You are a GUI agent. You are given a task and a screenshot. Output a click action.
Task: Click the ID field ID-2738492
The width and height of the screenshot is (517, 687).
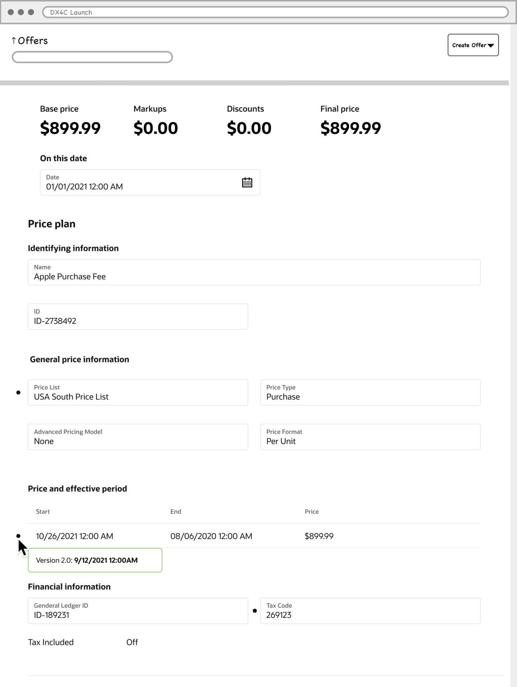[138, 317]
